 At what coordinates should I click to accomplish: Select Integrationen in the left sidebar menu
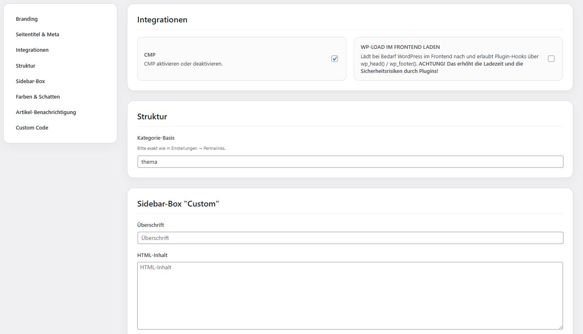32,50
